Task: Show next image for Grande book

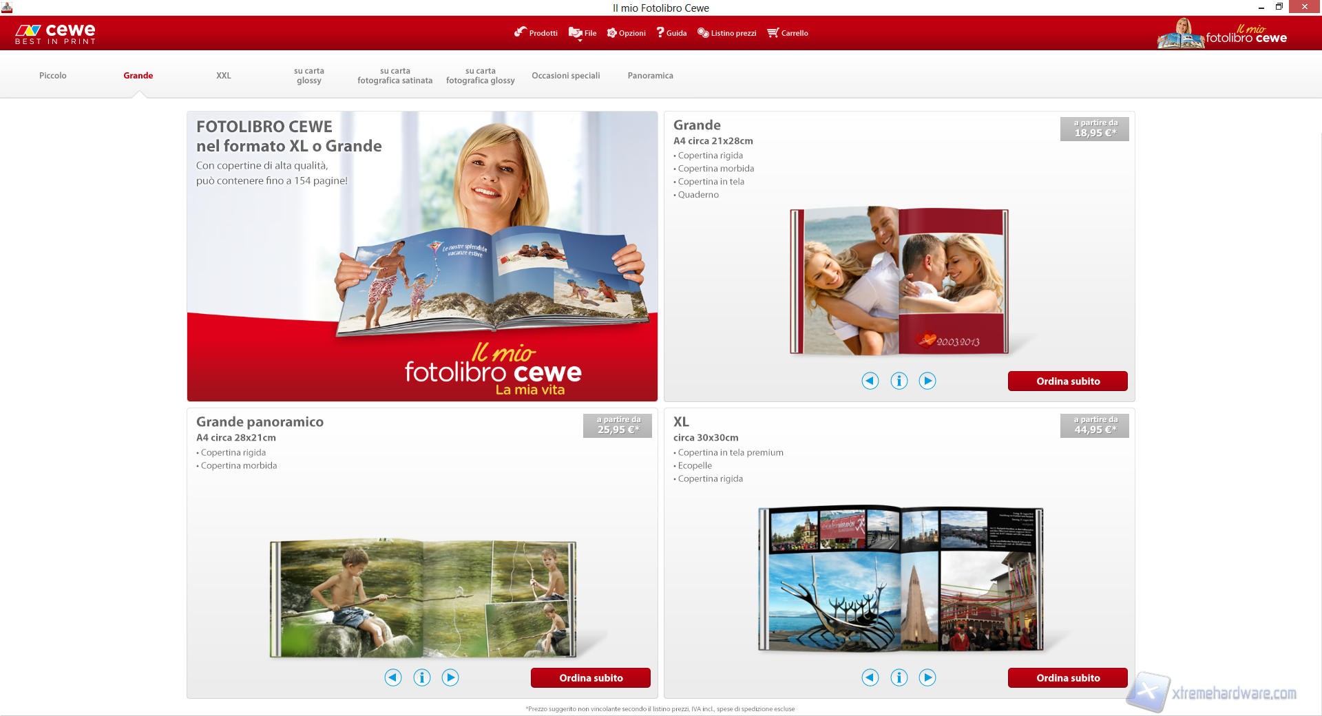Action: tap(927, 381)
